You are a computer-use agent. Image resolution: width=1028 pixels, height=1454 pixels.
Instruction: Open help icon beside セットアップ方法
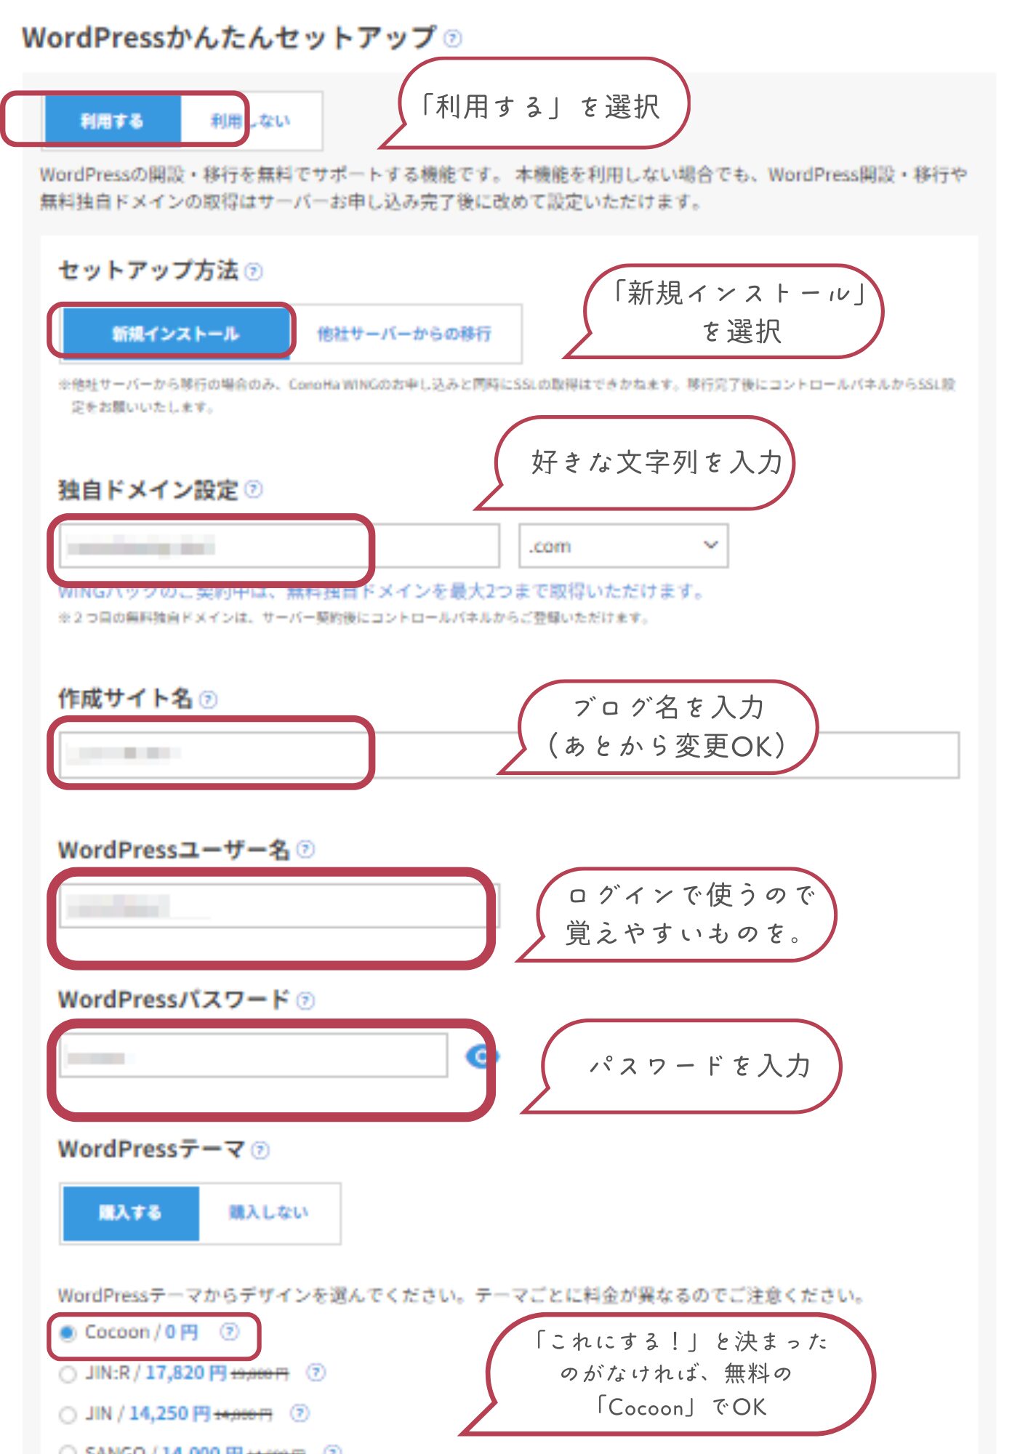[x=253, y=271]
